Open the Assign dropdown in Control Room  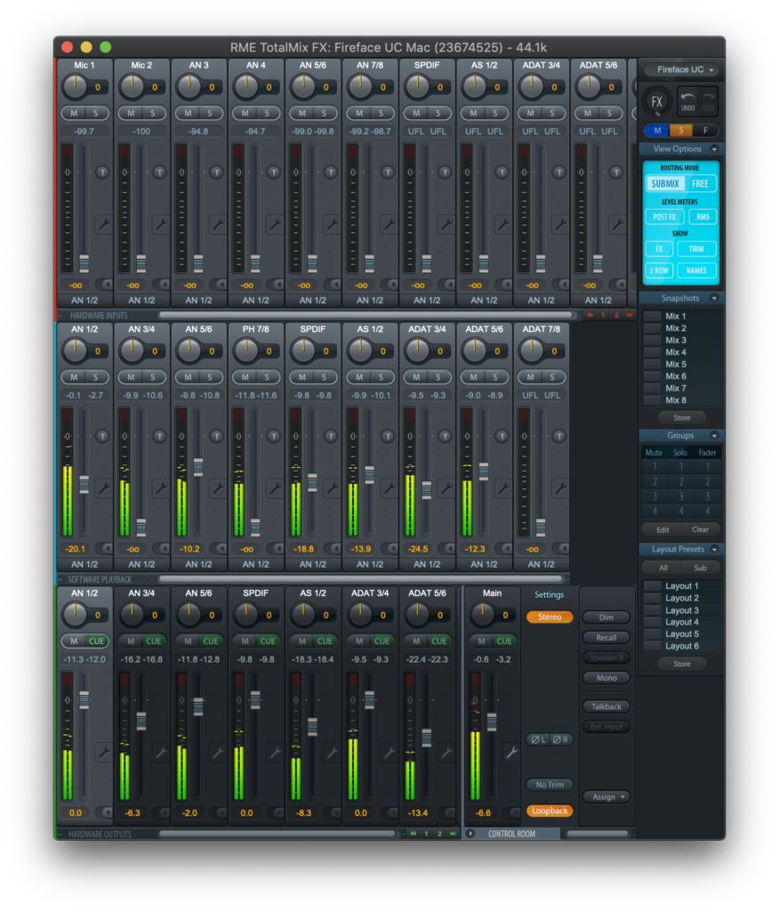pos(606,797)
